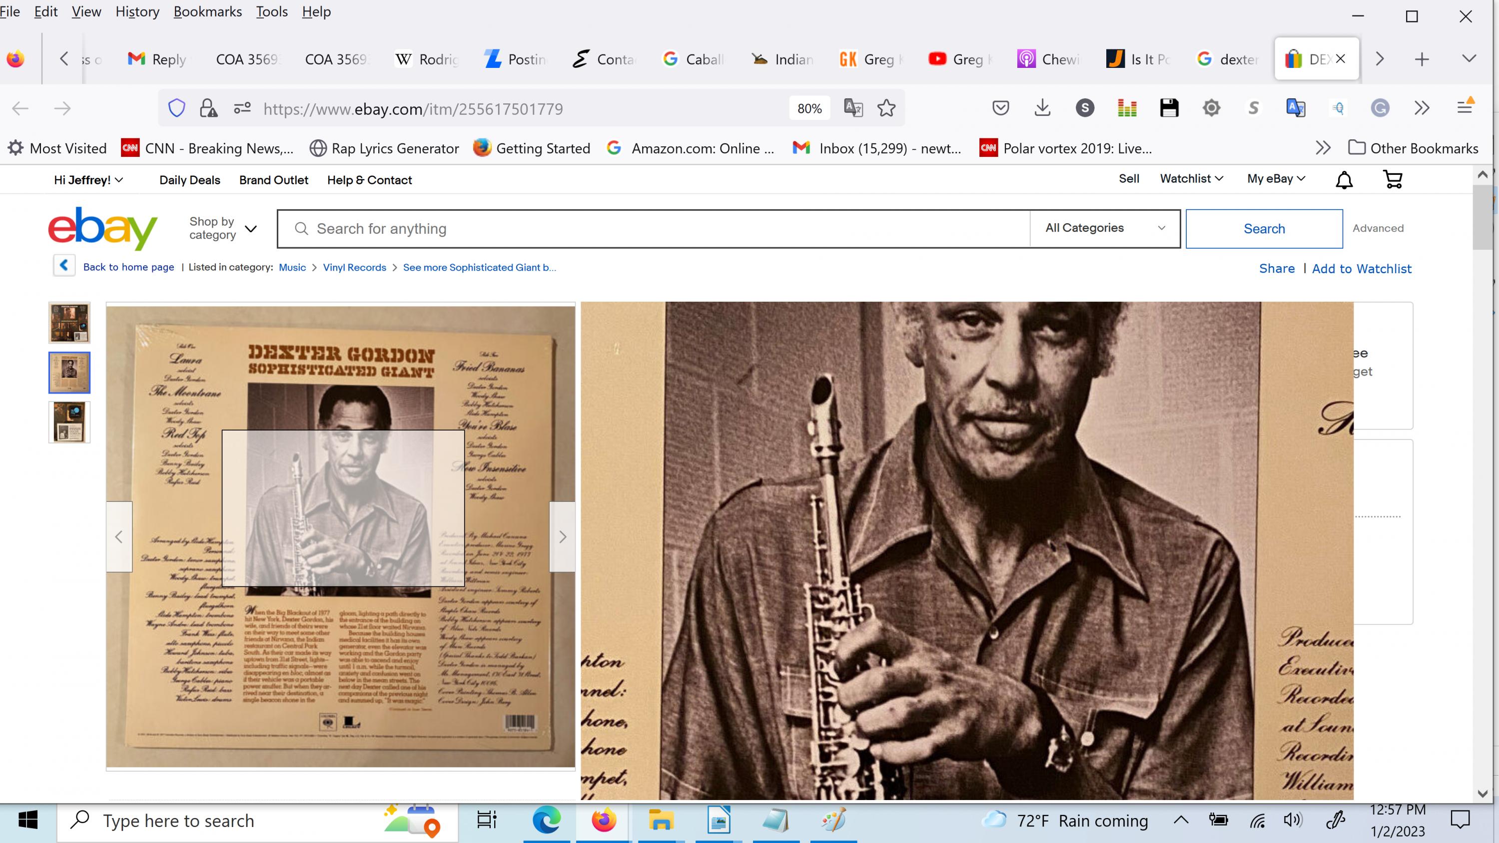This screenshot has width=1499, height=843.
Task: Click the second thumbnail image on left
Action: click(x=68, y=372)
